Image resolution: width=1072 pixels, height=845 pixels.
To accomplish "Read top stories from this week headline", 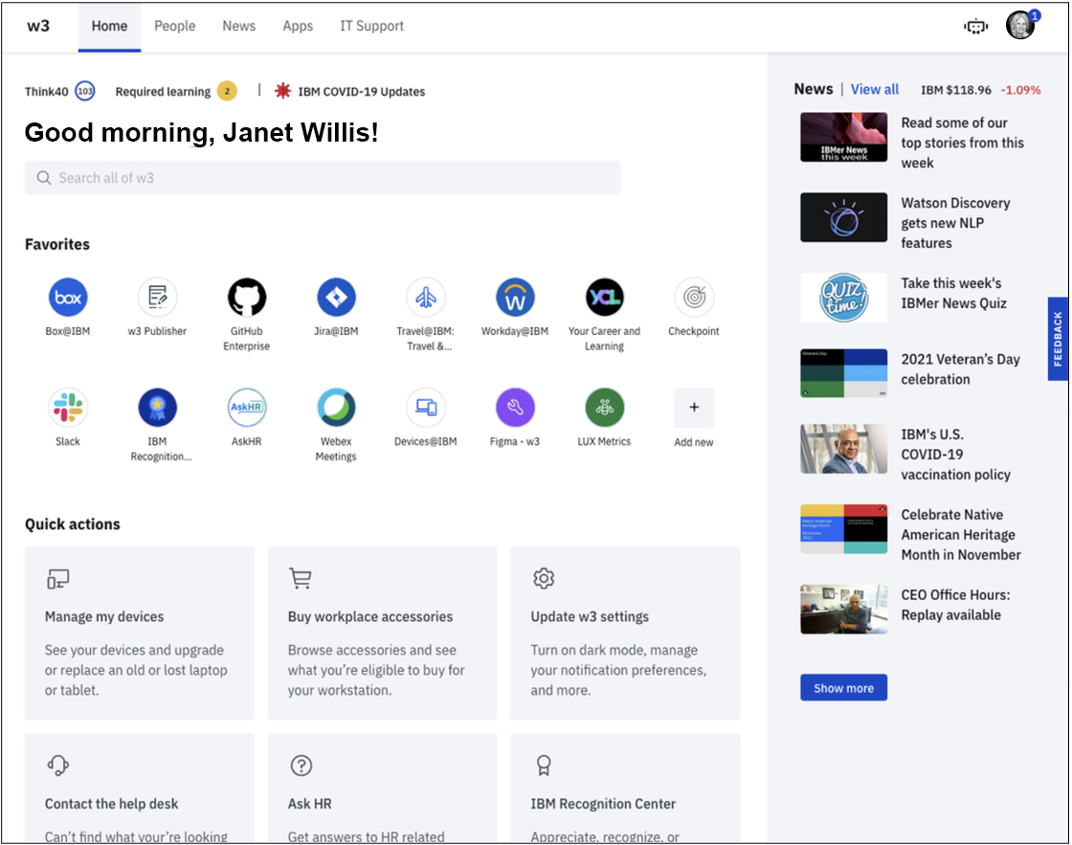I will point(962,143).
